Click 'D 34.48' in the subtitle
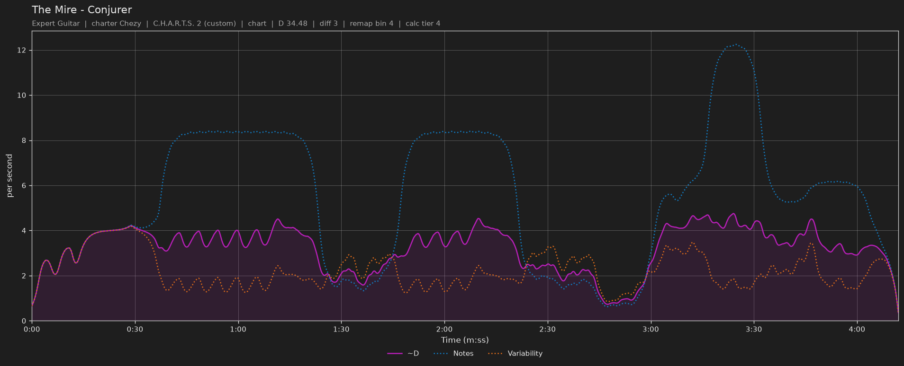The height and width of the screenshot is (366, 904). pyautogui.click(x=293, y=23)
